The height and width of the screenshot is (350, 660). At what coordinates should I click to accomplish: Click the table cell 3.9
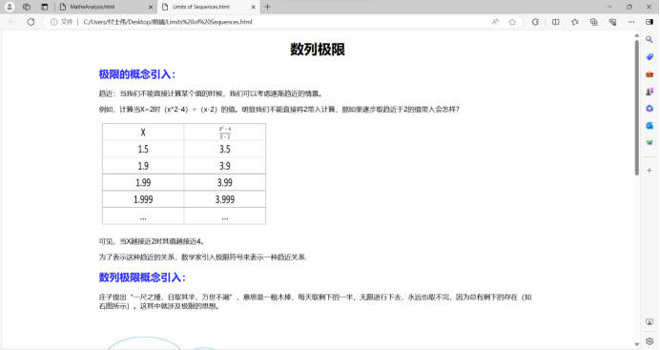pyautogui.click(x=225, y=166)
